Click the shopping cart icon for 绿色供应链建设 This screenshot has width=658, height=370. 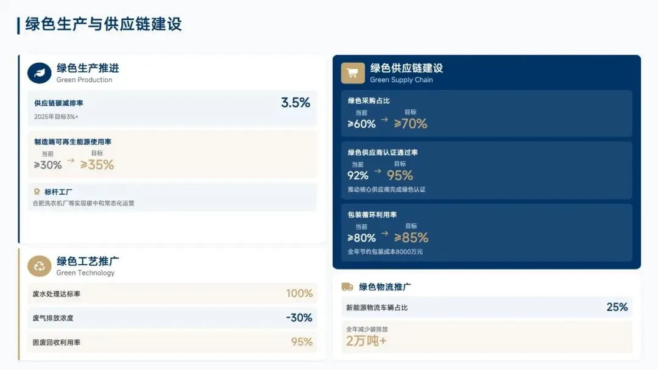pos(352,73)
